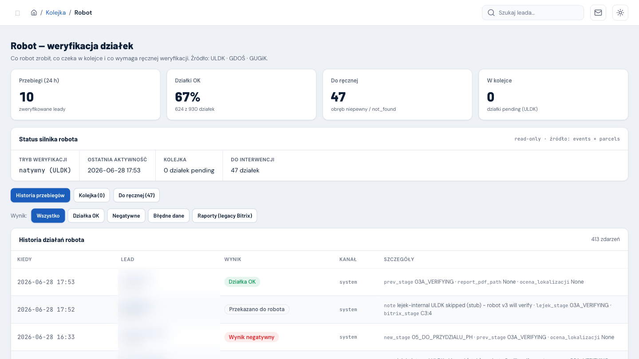Screen dimensions: 639x359
Task: Switch to Do ręcznej (47) tab
Action: tap(137, 195)
